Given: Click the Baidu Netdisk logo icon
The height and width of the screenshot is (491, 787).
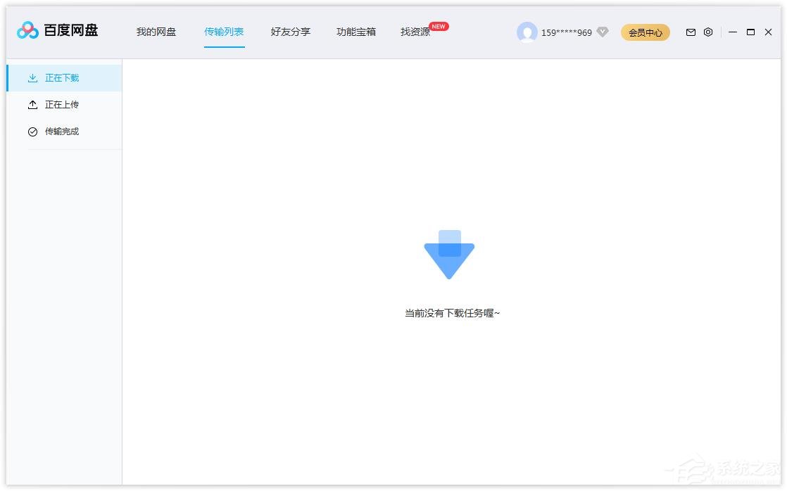Looking at the screenshot, I should coord(26,30).
